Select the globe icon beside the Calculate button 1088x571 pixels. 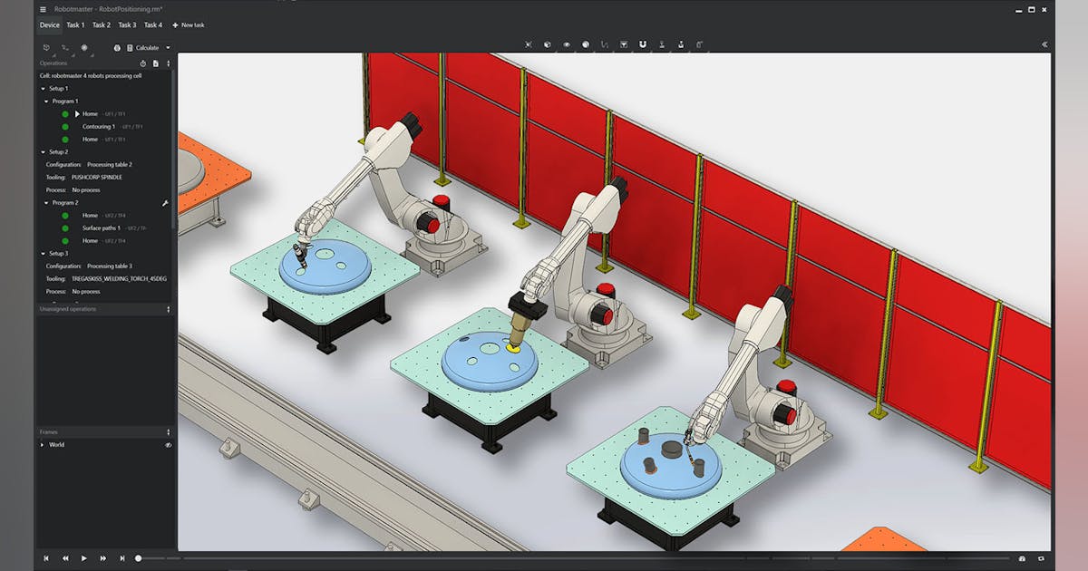tap(117, 47)
